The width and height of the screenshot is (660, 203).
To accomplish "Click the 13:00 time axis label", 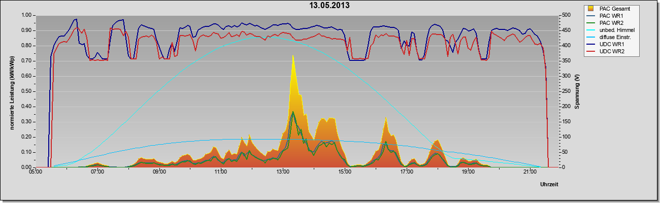I will coord(283,173).
